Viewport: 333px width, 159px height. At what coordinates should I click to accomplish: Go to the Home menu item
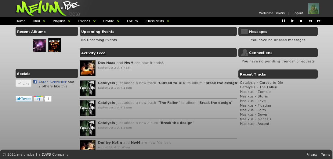[x=20, y=21]
